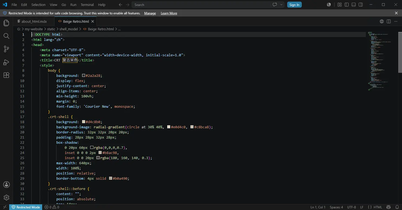Go forward with the right arrow
The width and height of the screenshot is (402, 210).
pos(128,5)
